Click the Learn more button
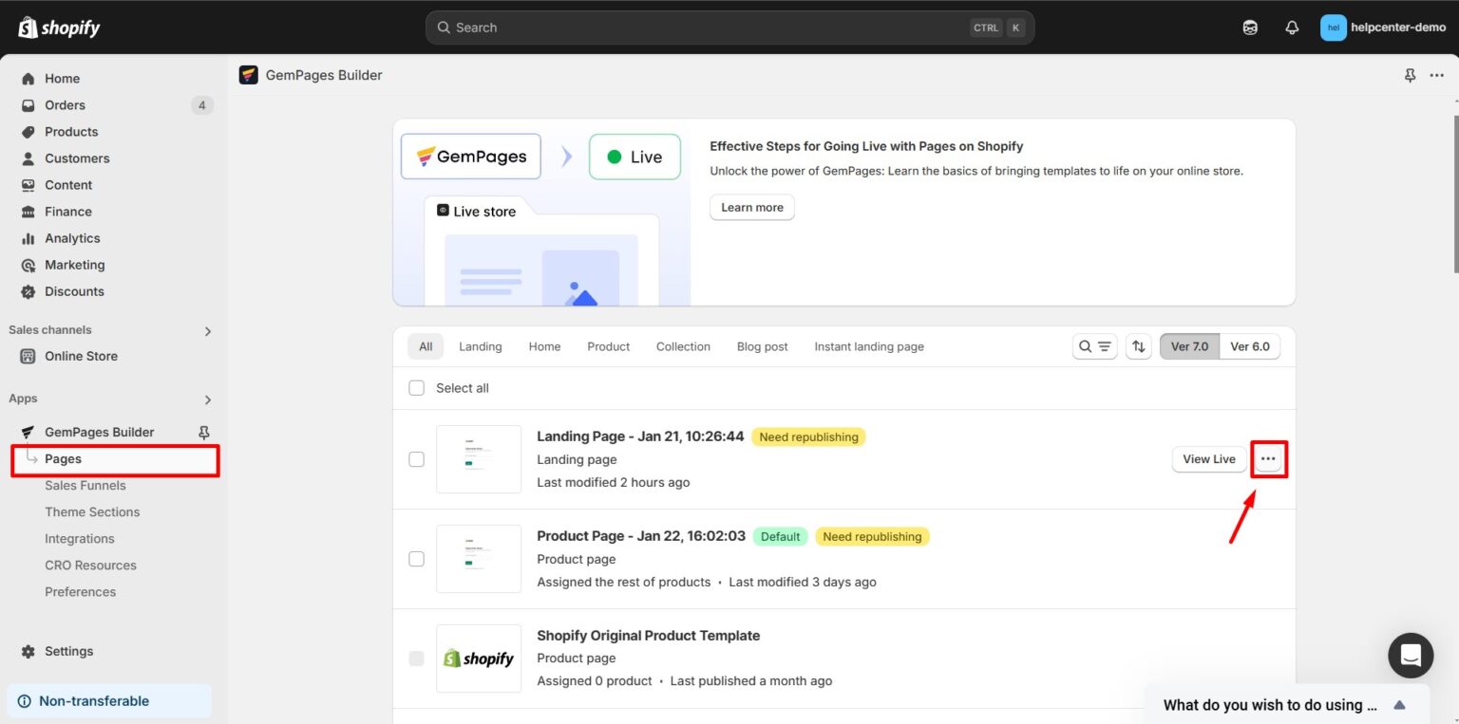 click(x=751, y=207)
